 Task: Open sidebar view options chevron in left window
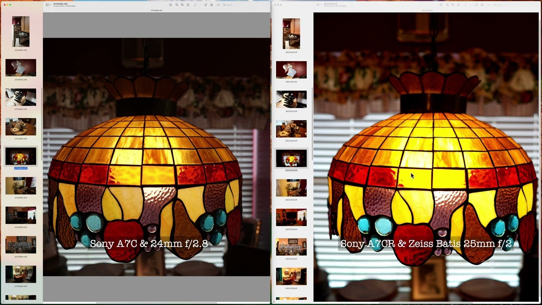click(x=50, y=5)
